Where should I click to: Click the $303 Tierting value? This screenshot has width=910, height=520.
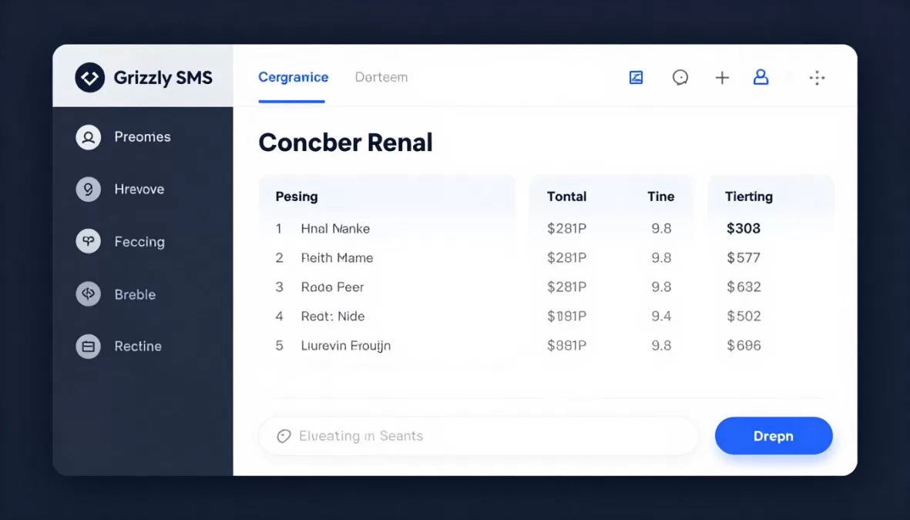tap(744, 229)
